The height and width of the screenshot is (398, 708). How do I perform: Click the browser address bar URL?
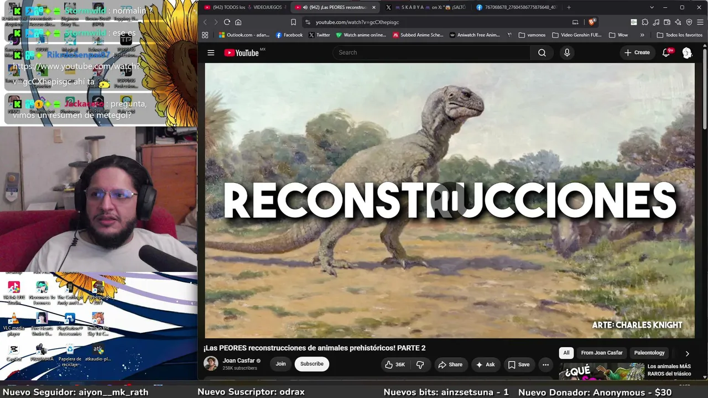click(x=357, y=22)
